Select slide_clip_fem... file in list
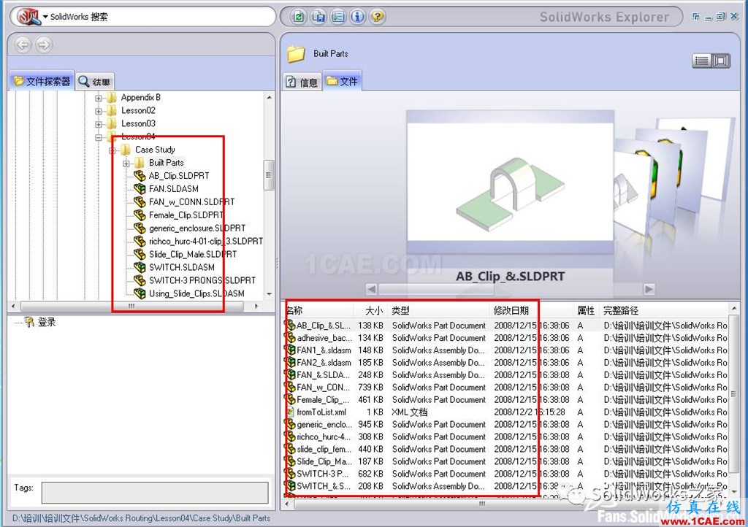This screenshot has width=748, height=527. [324, 450]
